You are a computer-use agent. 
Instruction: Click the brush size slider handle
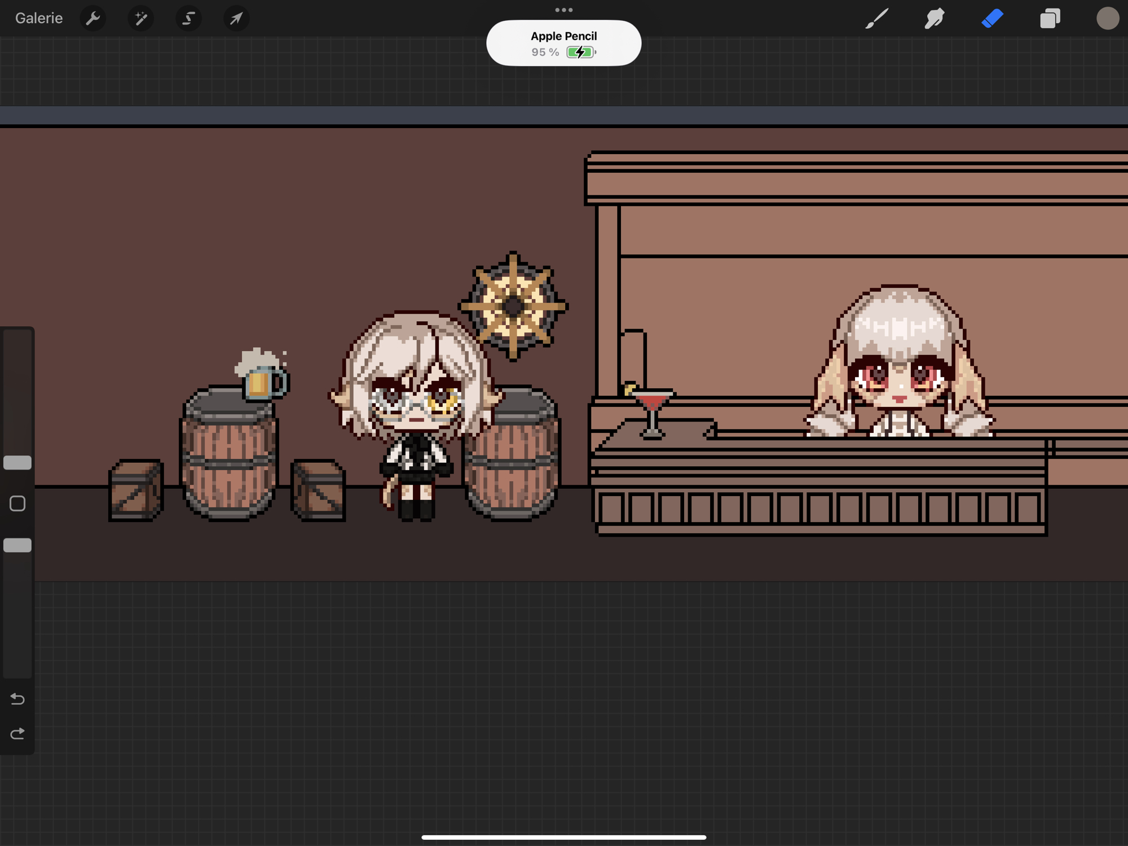click(17, 463)
